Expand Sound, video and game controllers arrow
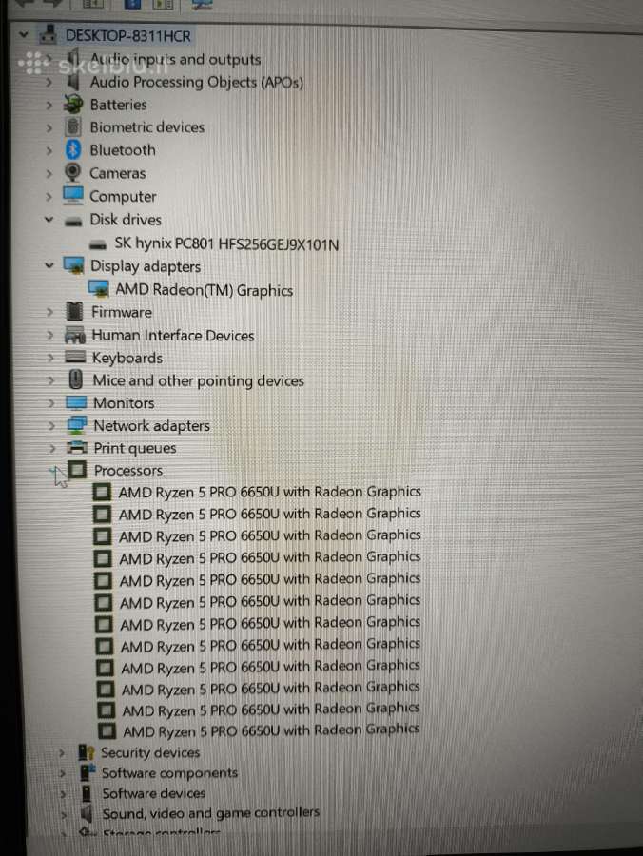The height and width of the screenshot is (856, 643). (64, 814)
